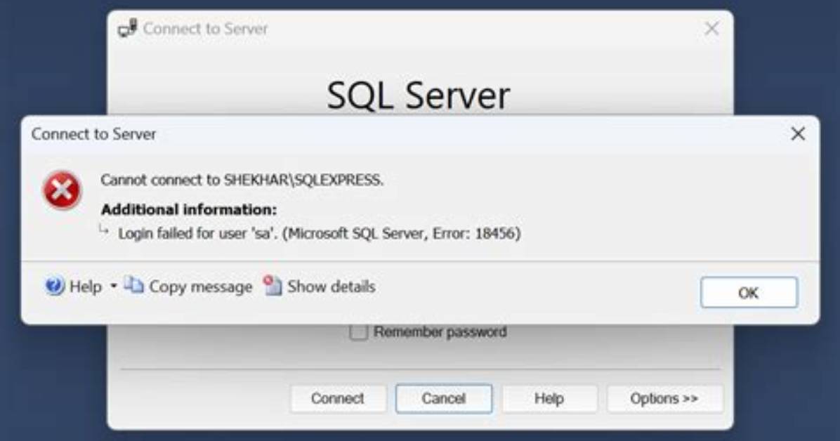Click the SQL Server banner heading
840x441 pixels.
coord(419,96)
